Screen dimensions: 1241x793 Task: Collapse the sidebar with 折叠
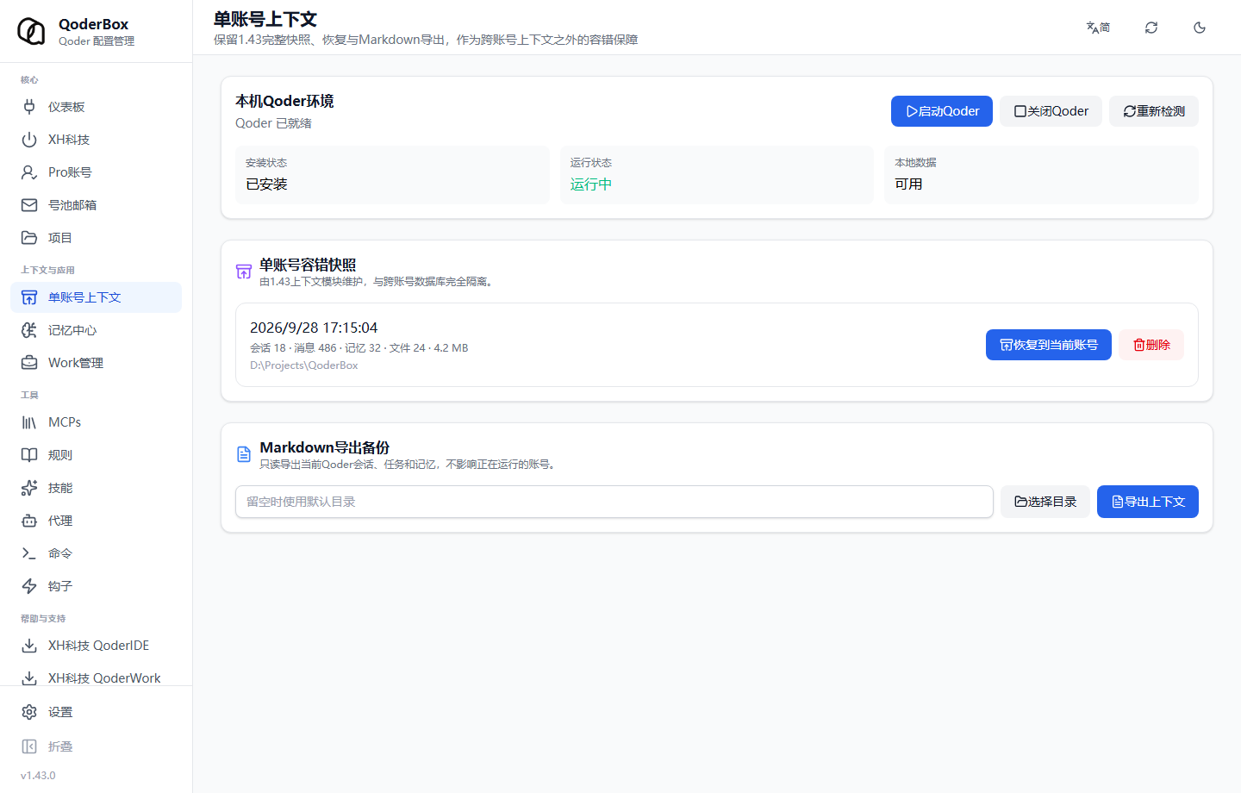click(x=96, y=746)
